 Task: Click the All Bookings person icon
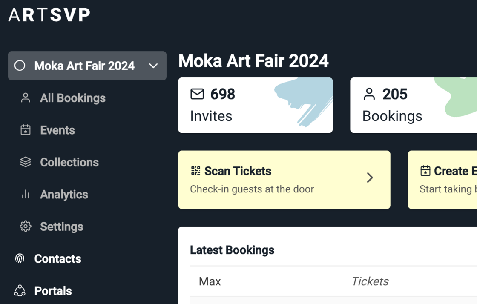pyautogui.click(x=26, y=98)
